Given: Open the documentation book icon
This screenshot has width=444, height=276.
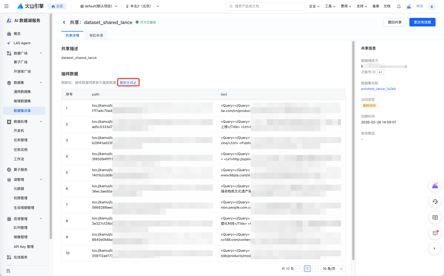Looking at the screenshot, I should coord(435,217).
